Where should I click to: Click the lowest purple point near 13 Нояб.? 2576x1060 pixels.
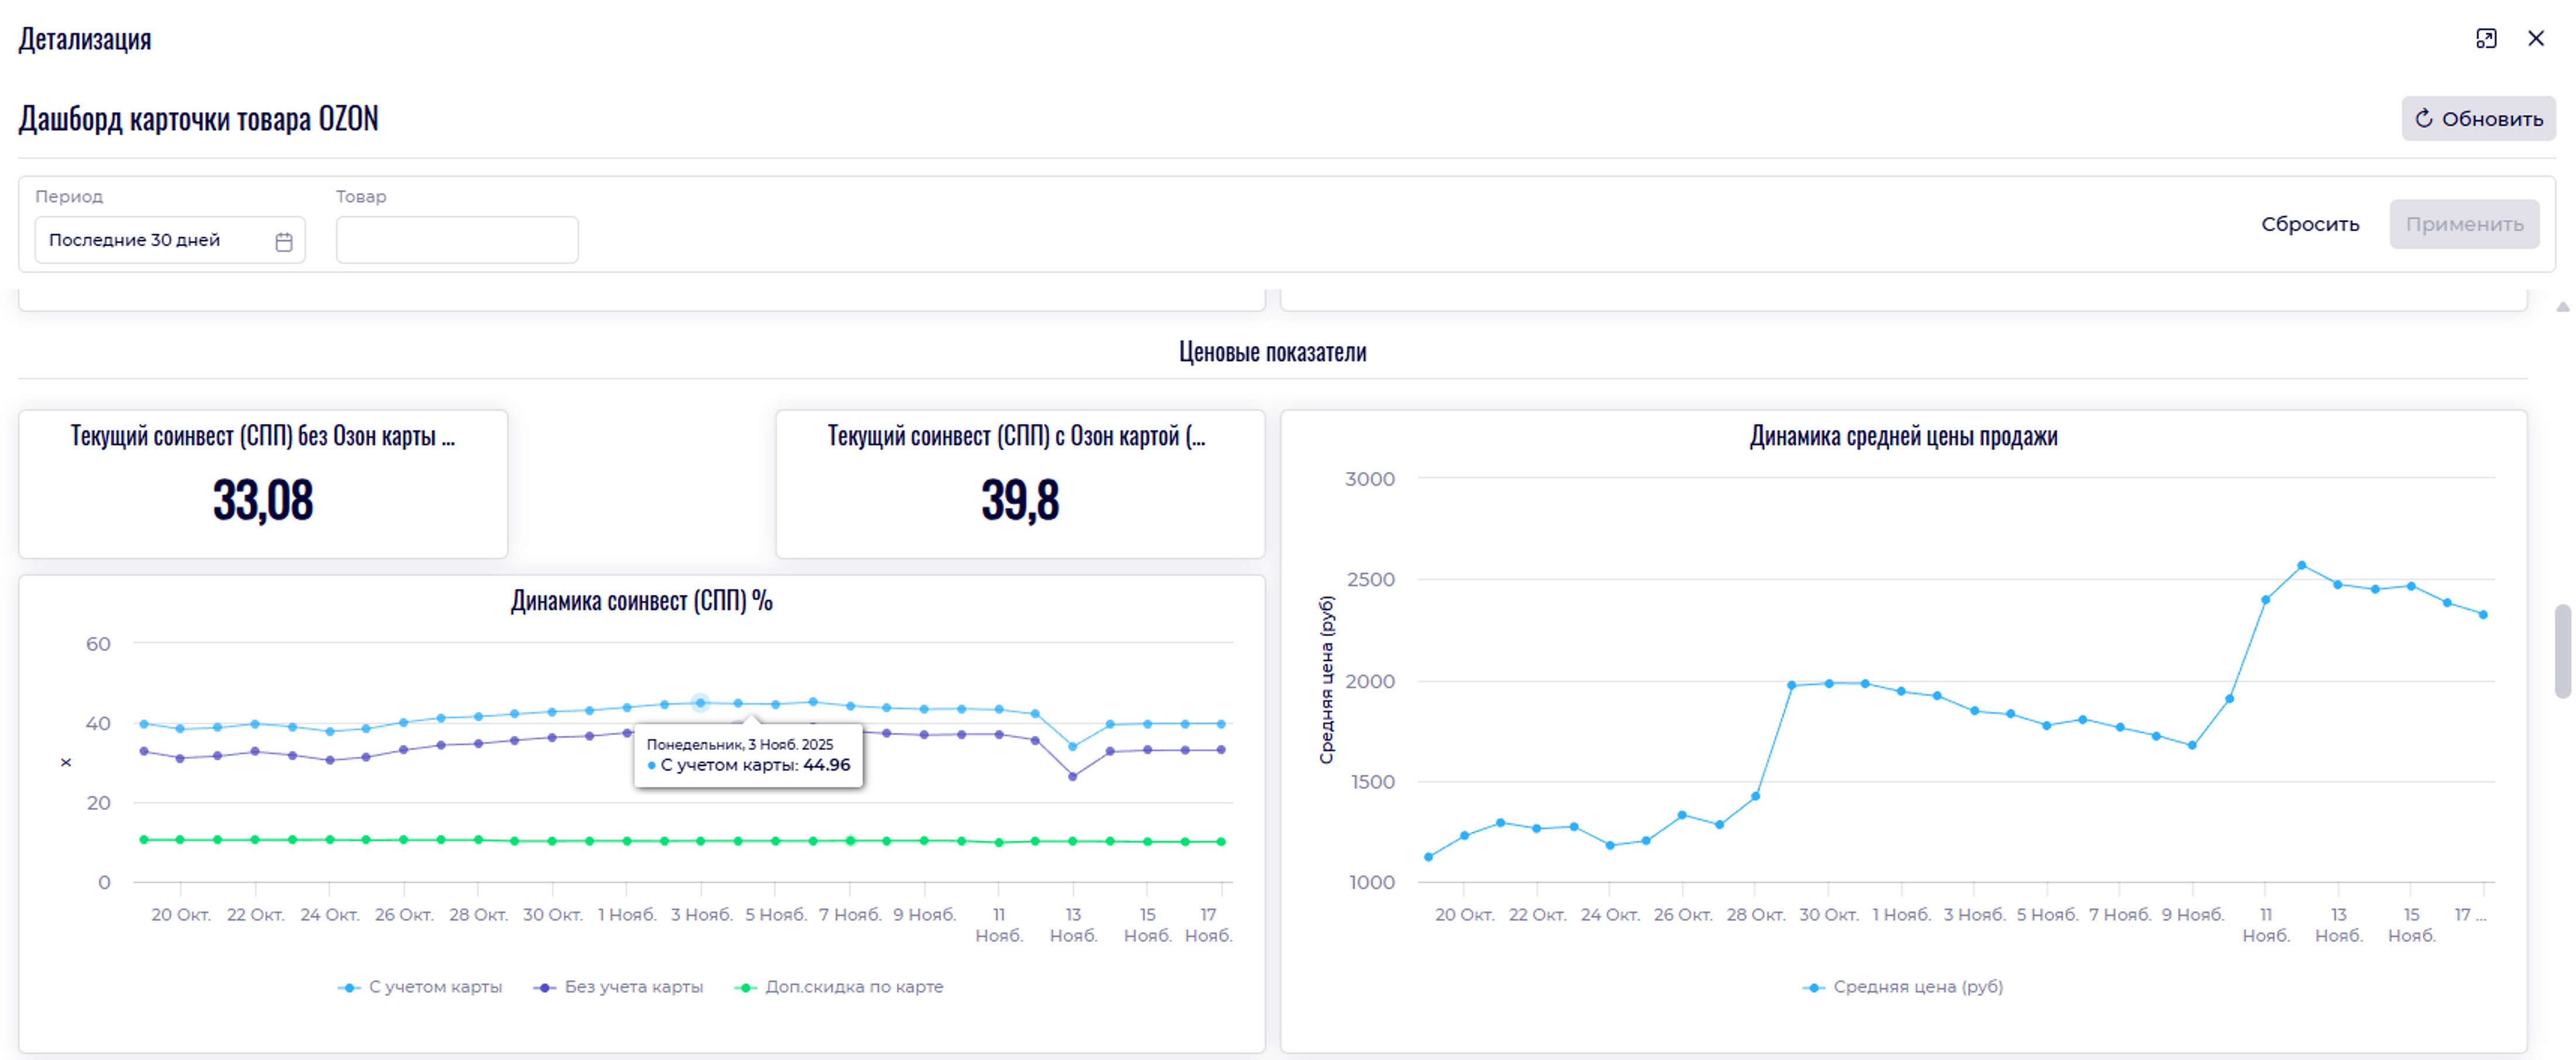[1073, 777]
